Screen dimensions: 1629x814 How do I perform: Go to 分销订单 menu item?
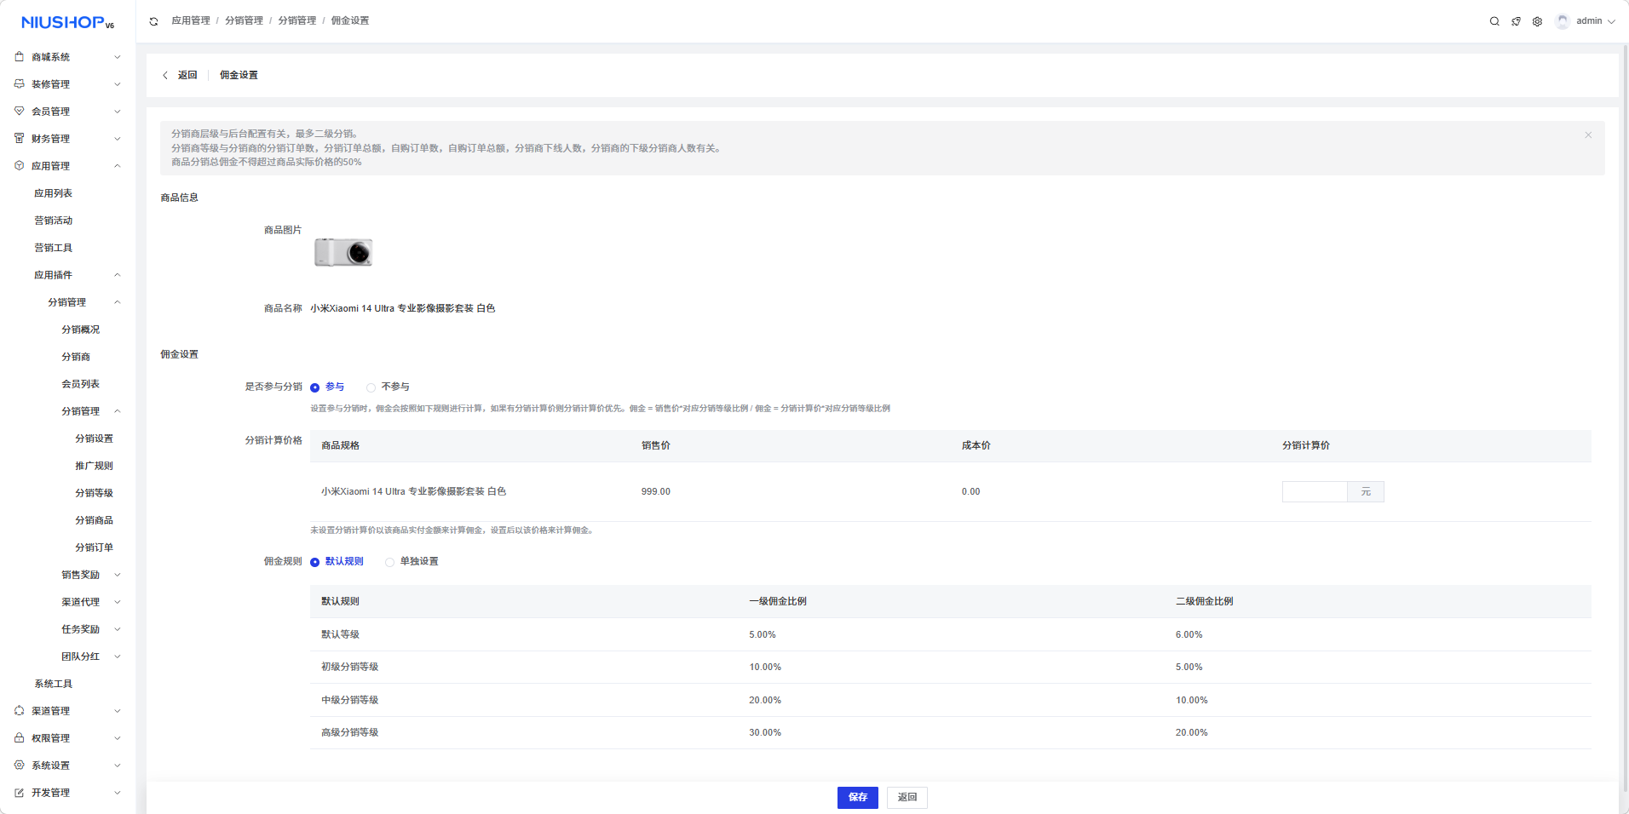pyautogui.click(x=94, y=547)
